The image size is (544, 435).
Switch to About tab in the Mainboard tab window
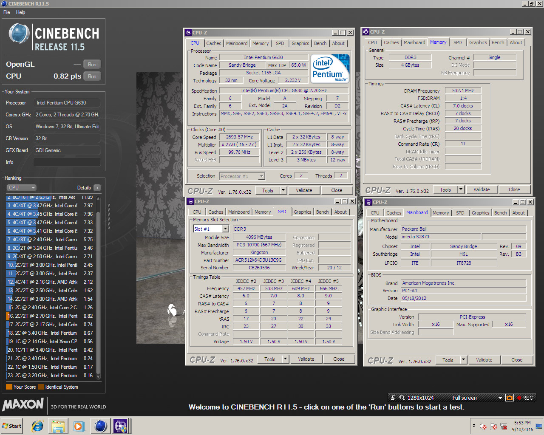pos(518,213)
